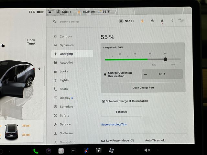
Task: Open driver profile in top status bar
Action: point(64,12)
